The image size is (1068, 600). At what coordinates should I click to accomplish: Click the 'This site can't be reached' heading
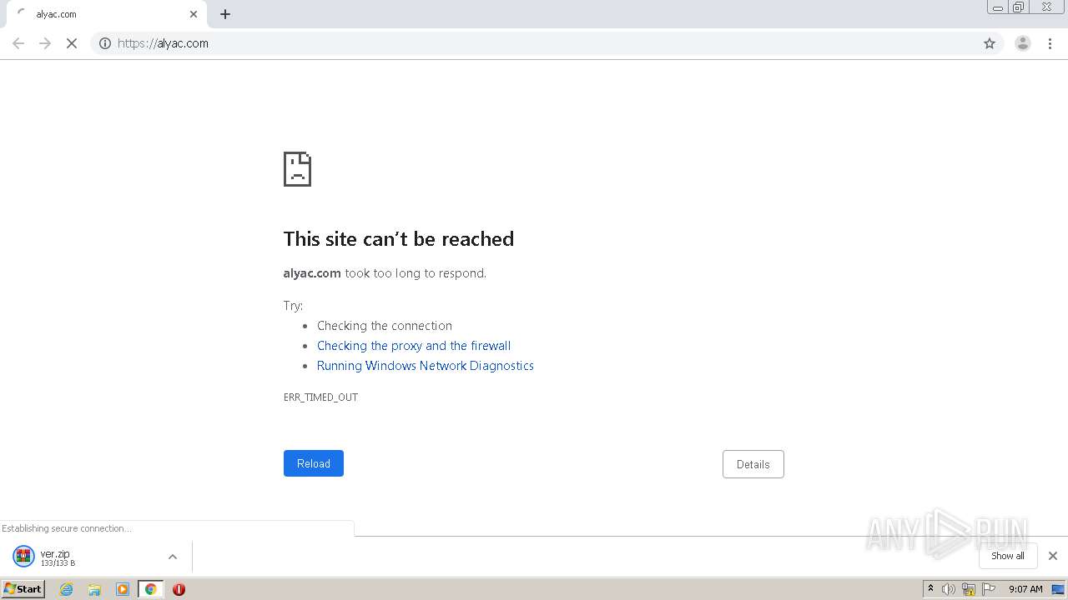coord(399,239)
